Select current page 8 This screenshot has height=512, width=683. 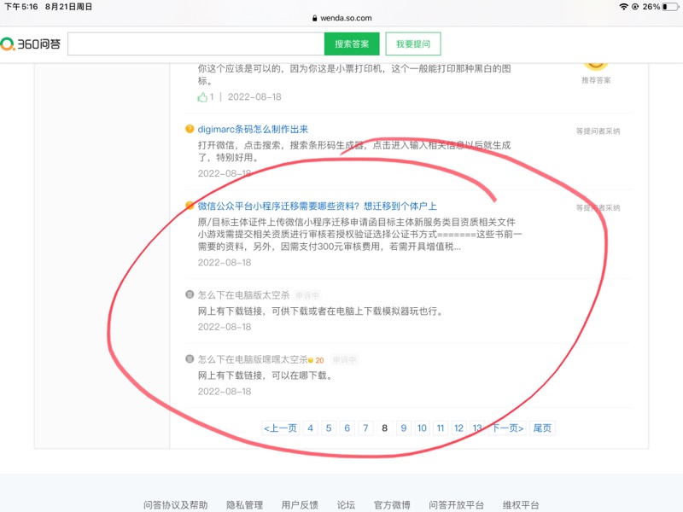(385, 428)
